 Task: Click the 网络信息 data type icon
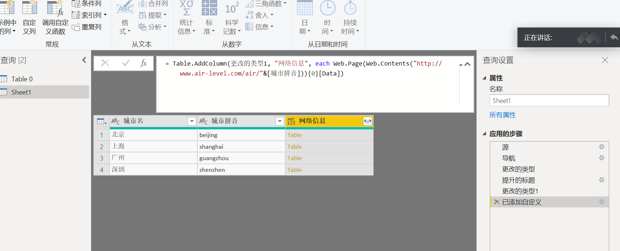point(291,121)
